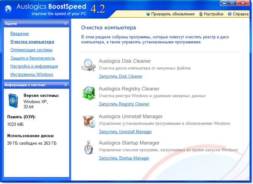Click the question mark icon beside Справка
Image resolution: width=253 pixels, height=184 pixels.
point(230,14)
